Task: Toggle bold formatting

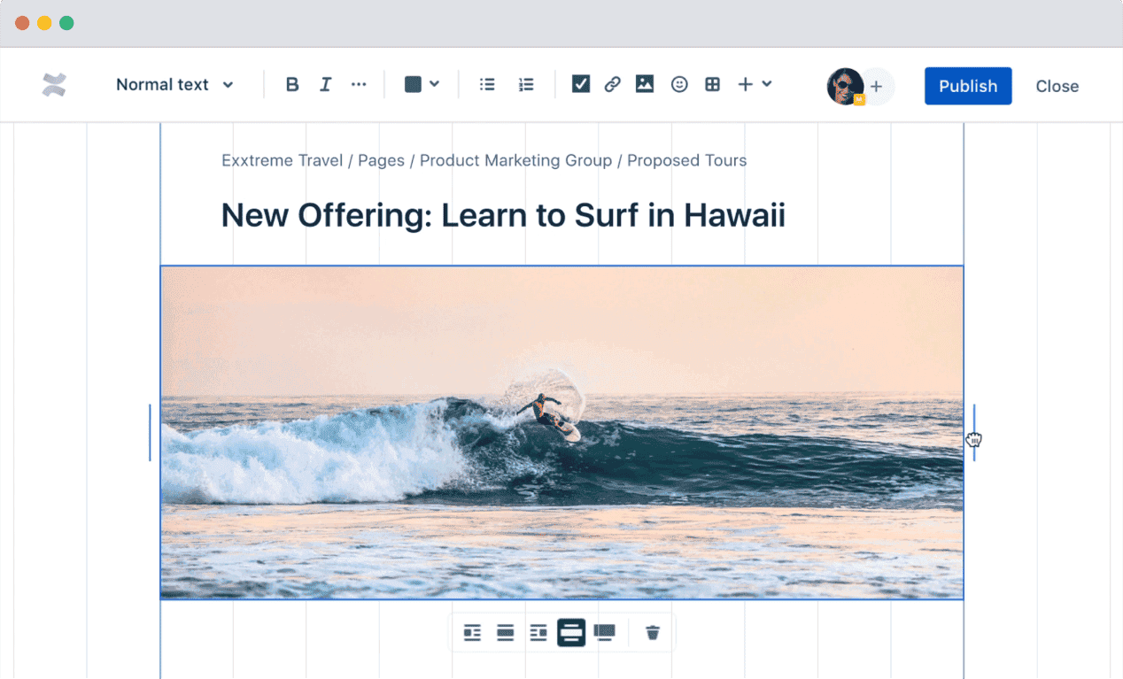Action: click(x=292, y=85)
